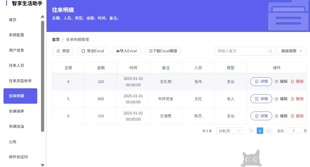Click the plus icon in 添加 button

tap(58, 51)
